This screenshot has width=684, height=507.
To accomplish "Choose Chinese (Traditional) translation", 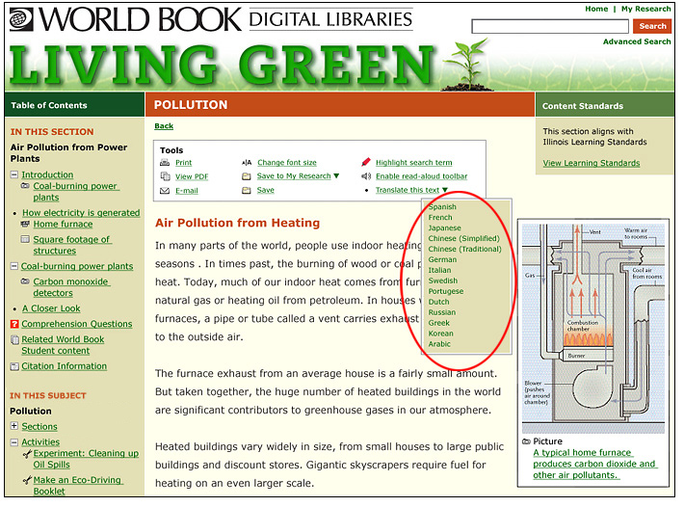I will [465, 249].
